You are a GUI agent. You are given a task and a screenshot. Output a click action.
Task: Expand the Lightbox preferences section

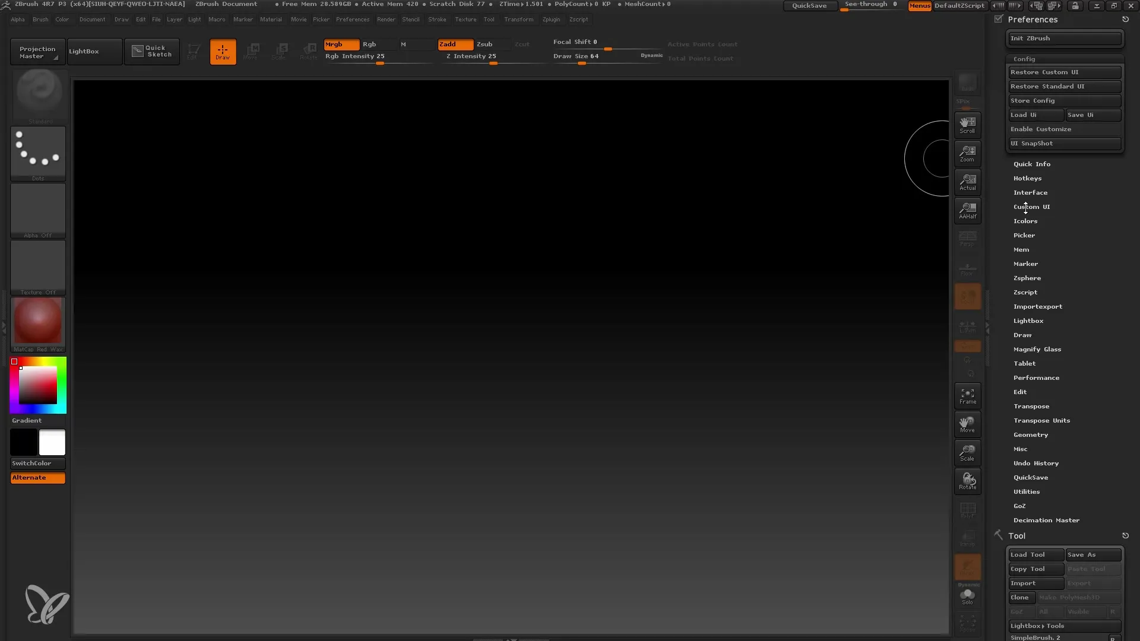pos(1029,320)
